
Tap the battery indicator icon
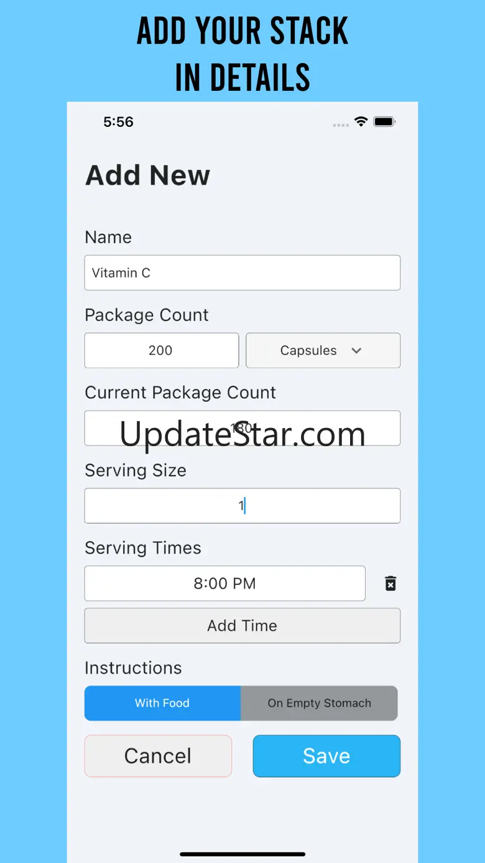(x=385, y=122)
